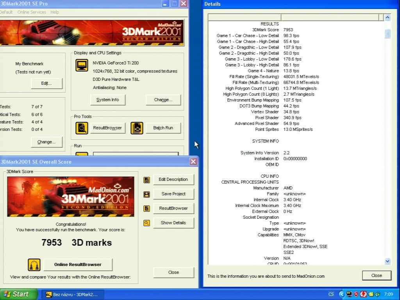Screen dimensions: 400x300
Task: Click the Save Project floppy icon
Action: 146,195
